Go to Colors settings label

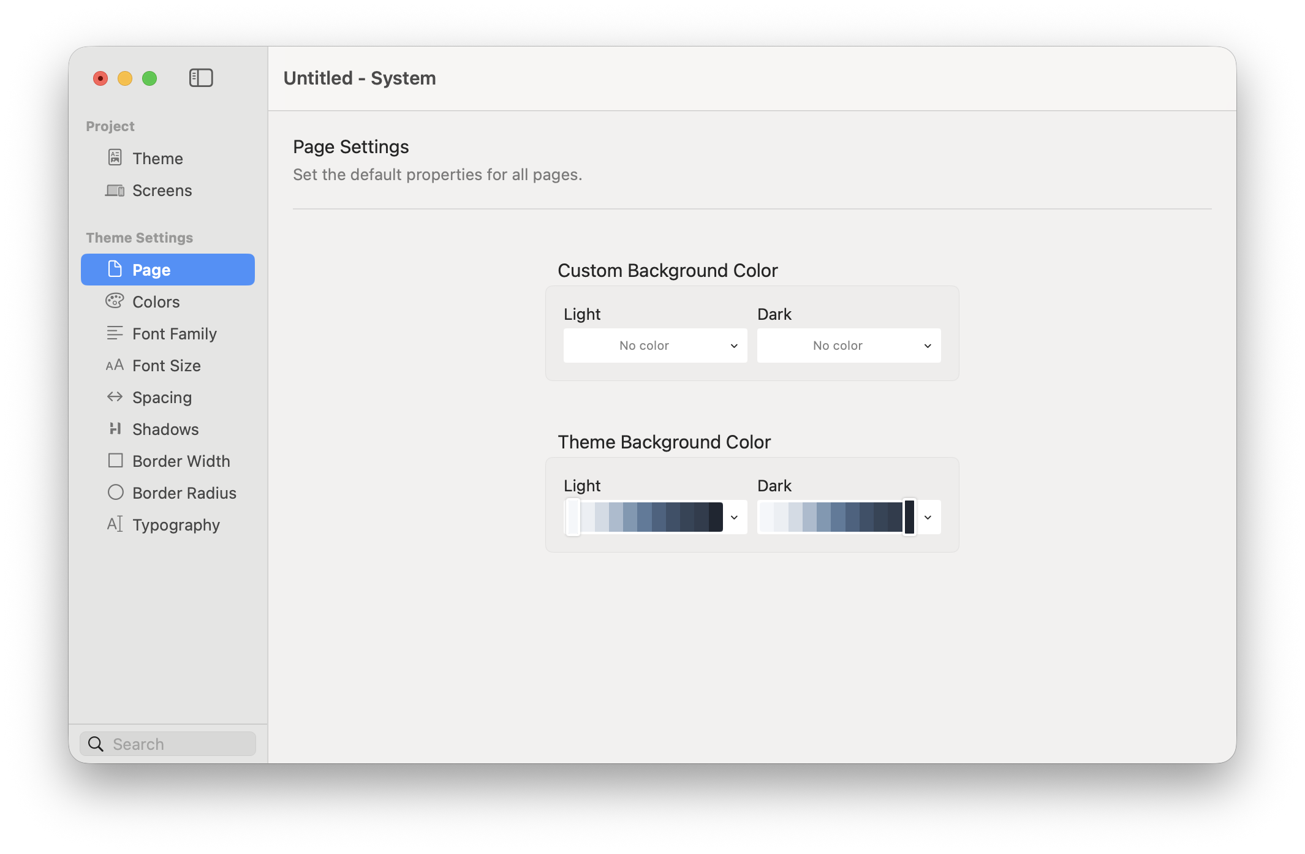pyautogui.click(x=156, y=302)
